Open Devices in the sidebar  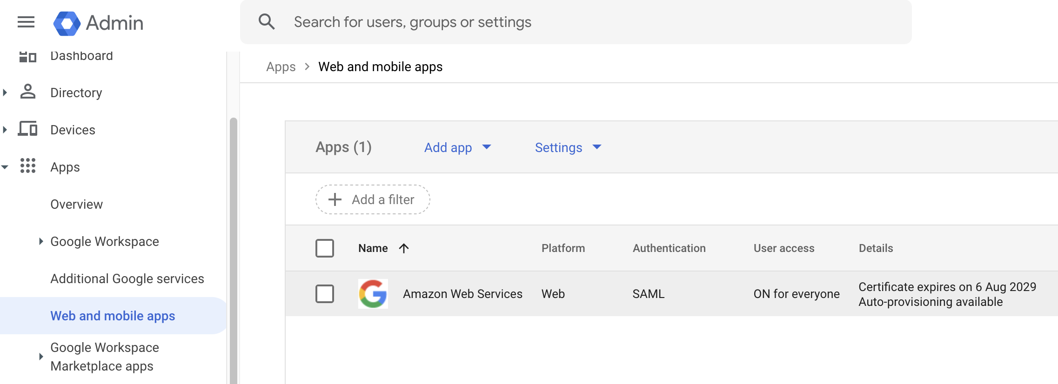pyautogui.click(x=73, y=130)
